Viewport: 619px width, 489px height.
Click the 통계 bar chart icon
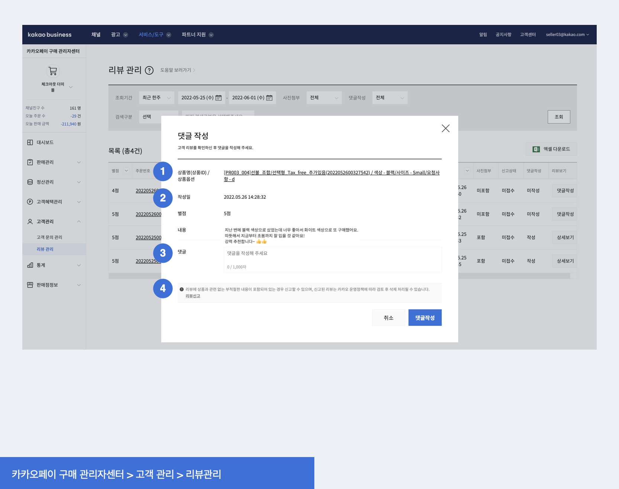click(x=30, y=265)
